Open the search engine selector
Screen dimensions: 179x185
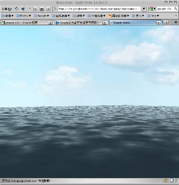coord(152,9)
